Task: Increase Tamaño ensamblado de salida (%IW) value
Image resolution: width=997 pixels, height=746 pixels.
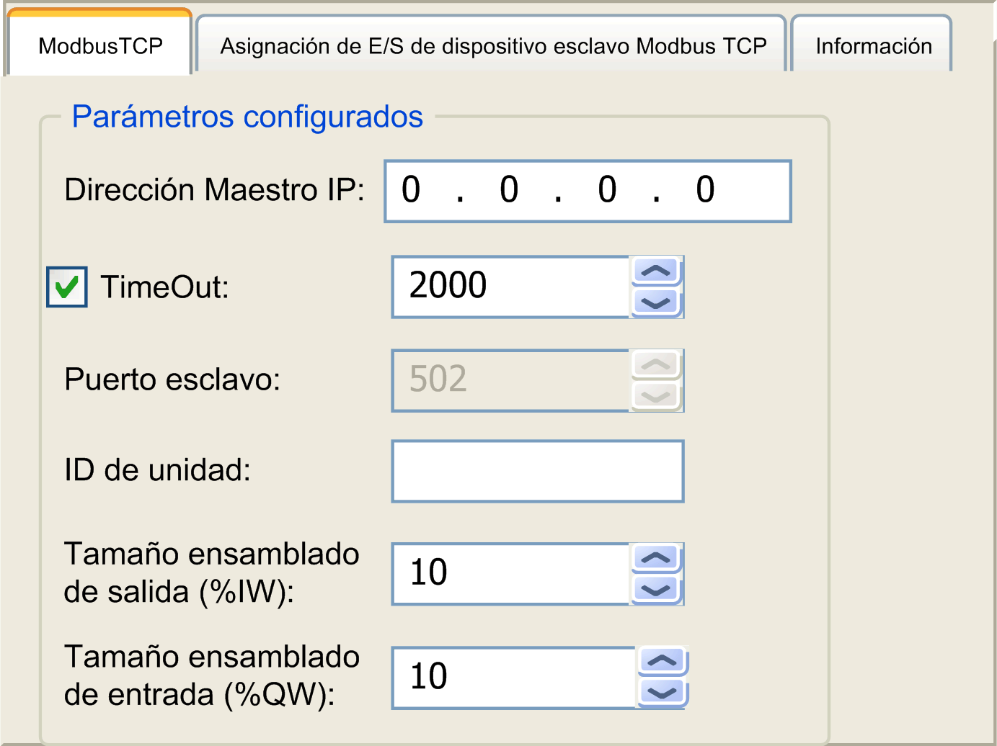Action: (656, 558)
